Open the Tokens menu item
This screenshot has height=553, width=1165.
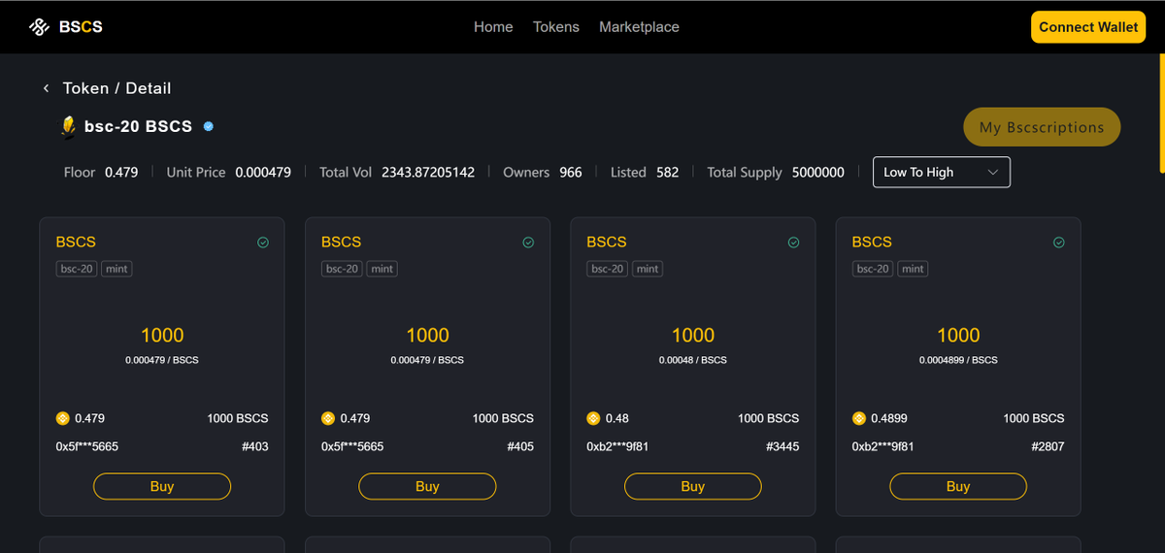[x=556, y=27]
